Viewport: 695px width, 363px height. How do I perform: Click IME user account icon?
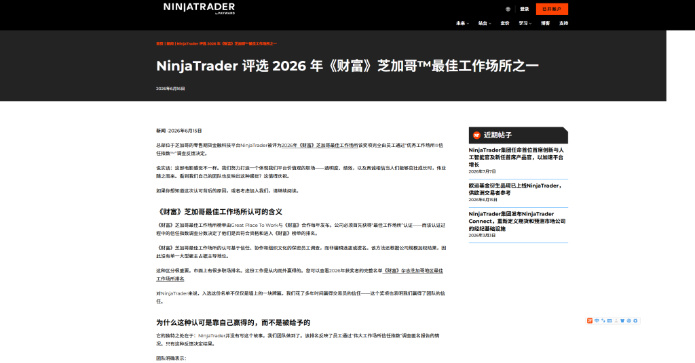(x=616, y=320)
